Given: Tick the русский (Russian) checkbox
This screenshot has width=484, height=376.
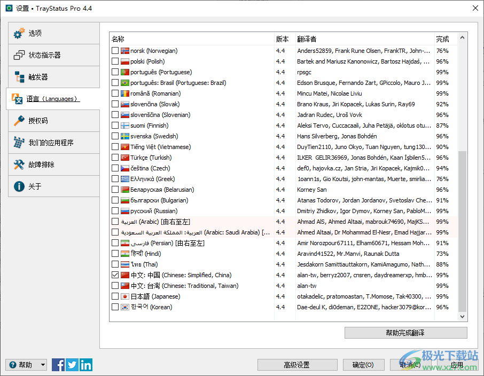Looking at the screenshot, I should pos(115,211).
